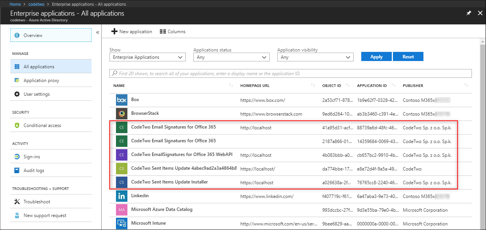This screenshot has height=230, width=486.
Task: Click the homepage URL https://www.browserstack.com
Action: (x=271, y=114)
